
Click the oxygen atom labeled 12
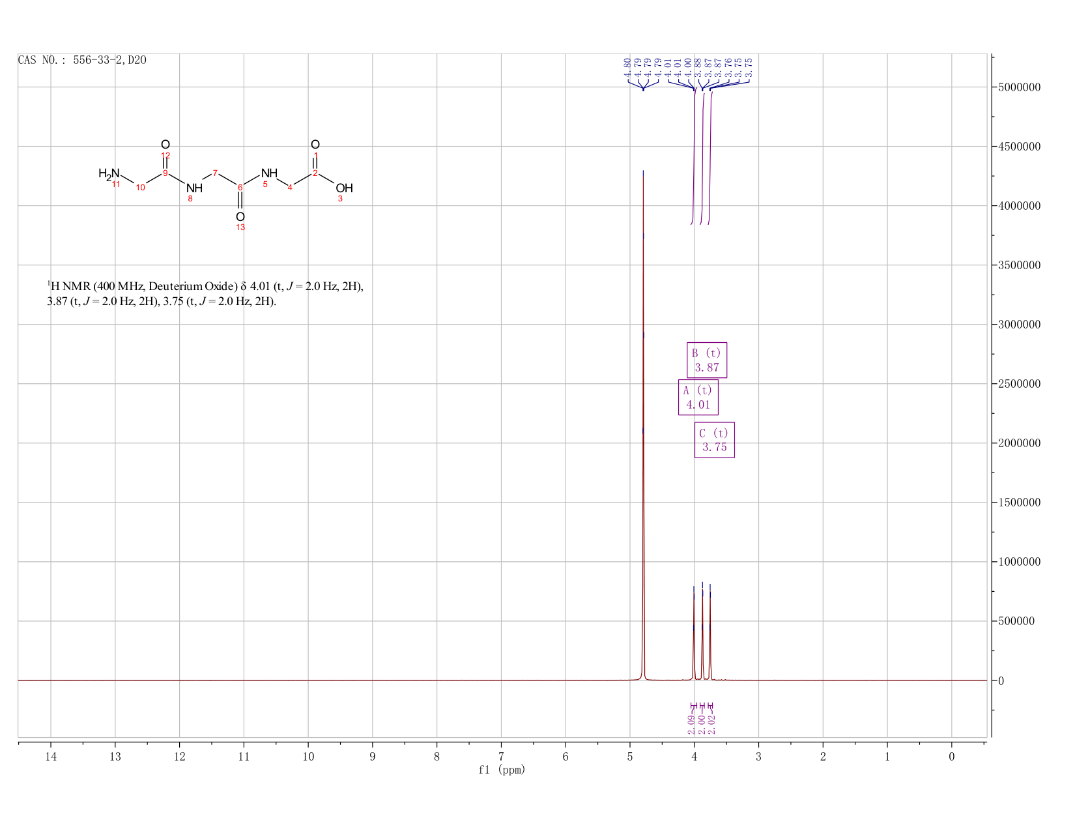tap(165, 145)
